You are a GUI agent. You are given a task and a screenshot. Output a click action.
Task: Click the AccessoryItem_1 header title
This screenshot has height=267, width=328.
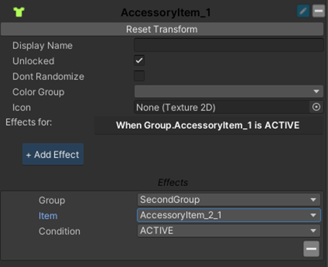tap(166, 12)
